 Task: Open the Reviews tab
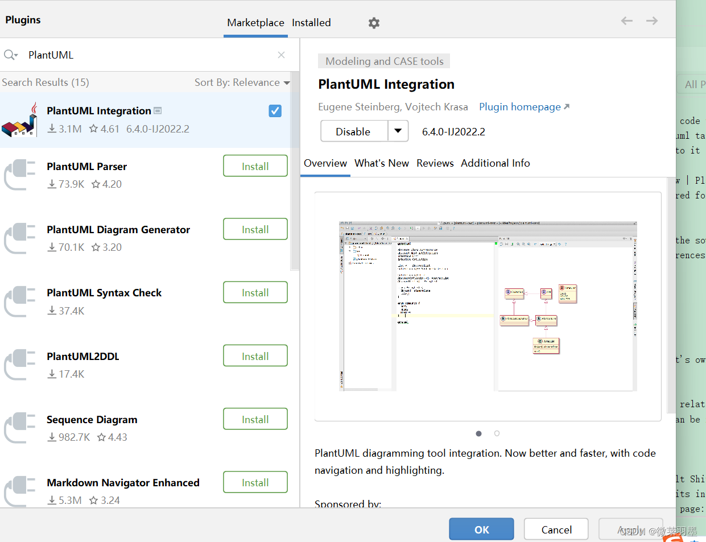click(435, 163)
